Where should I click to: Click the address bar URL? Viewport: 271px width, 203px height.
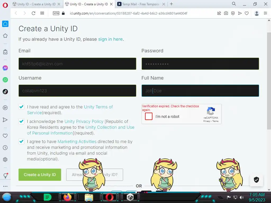[128, 13]
